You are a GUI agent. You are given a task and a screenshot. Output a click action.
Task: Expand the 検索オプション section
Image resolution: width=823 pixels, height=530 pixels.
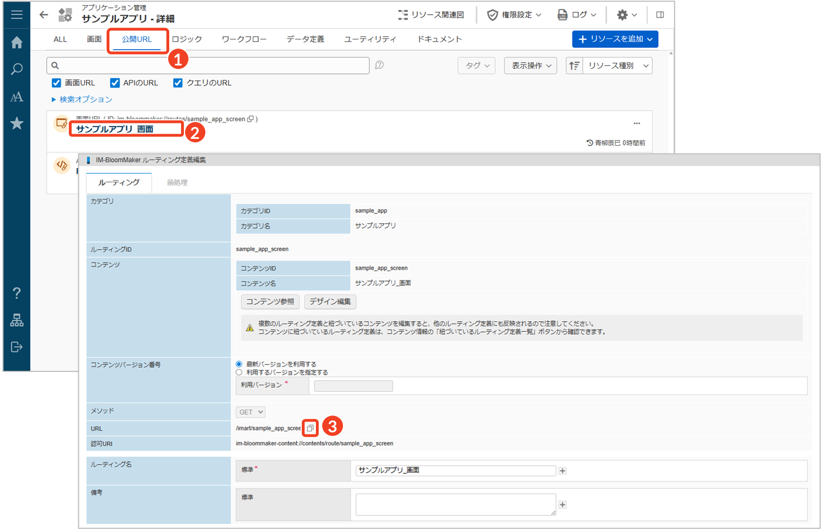82,99
